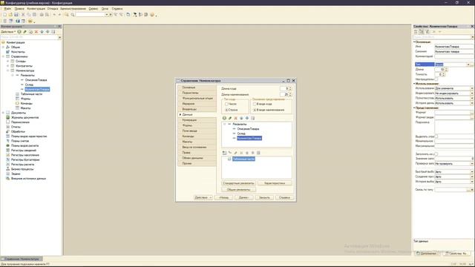This screenshot has width=475, height=267.
Task: Select the "В виде кода" presentation radio button
Action: 255,104
